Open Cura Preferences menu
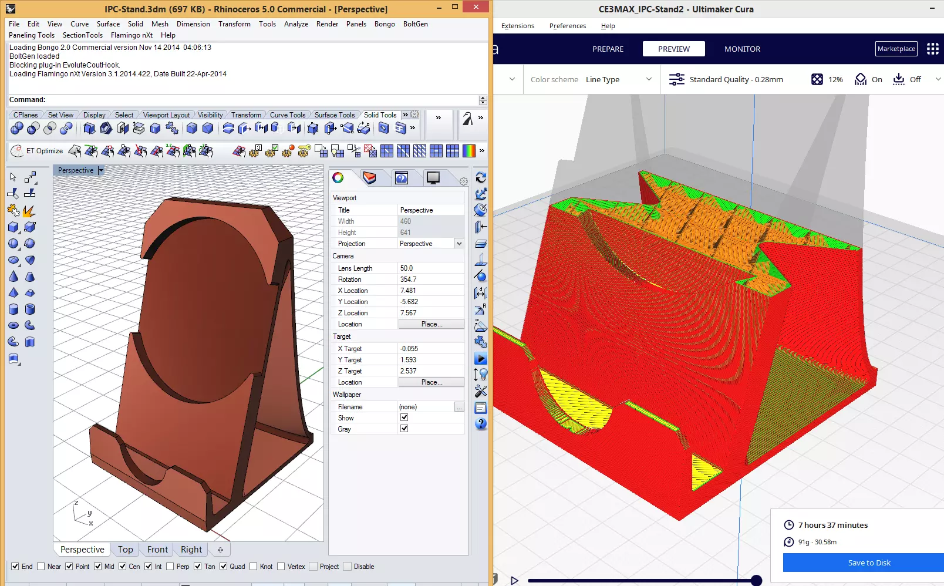Viewport: 944px width, 586px height. coord(568,26)
